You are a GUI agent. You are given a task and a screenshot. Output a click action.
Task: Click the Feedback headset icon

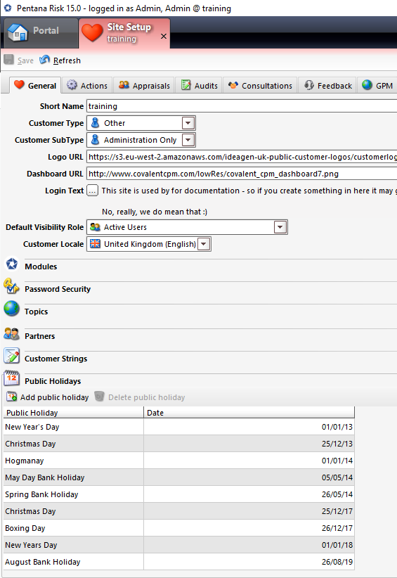309,85
